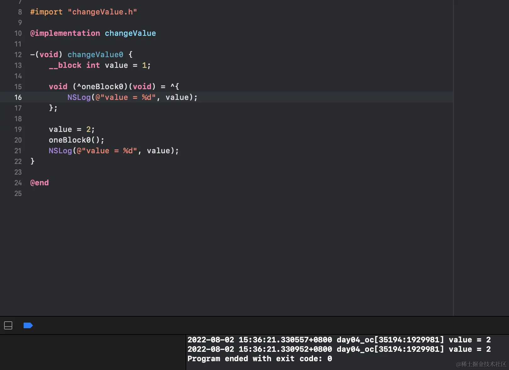
Task: Click the "changeValue.h" string
Action: pyautogui.click(x=102, y=12)
